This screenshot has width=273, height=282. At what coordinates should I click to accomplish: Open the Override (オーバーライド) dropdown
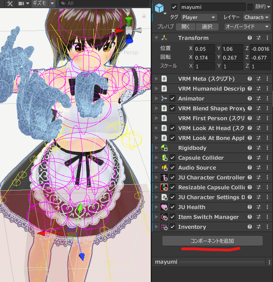(x=247, y=27)
